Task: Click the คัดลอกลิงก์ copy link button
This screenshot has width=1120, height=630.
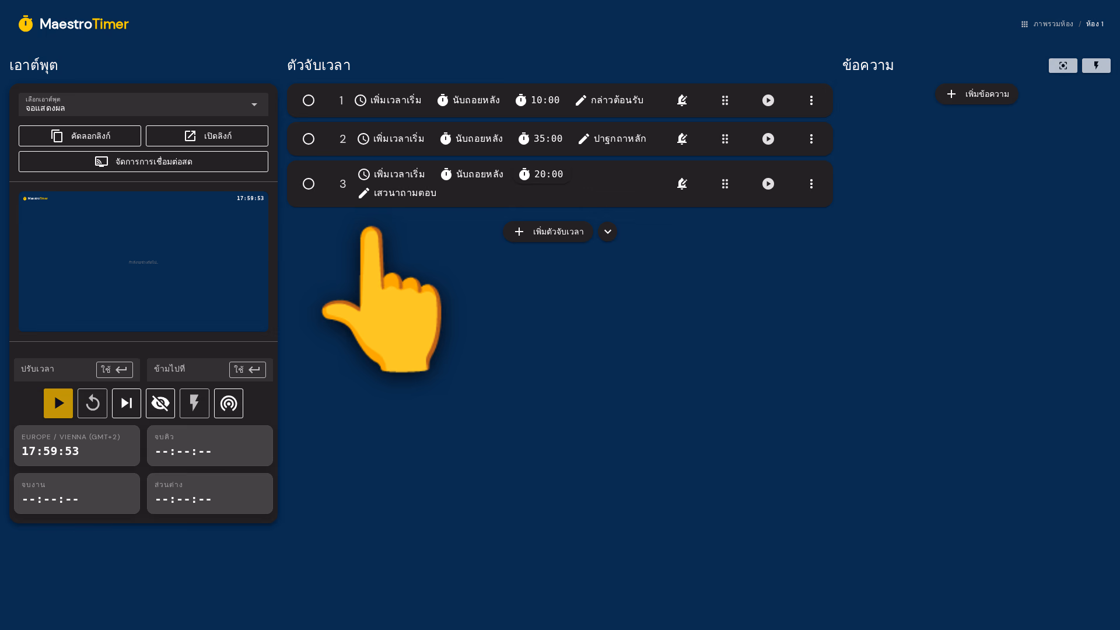Action: coord(80,136)
